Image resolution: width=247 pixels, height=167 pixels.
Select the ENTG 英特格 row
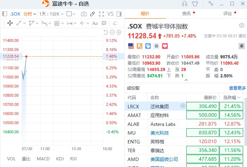pyautogui.click(x=184, y=142)
